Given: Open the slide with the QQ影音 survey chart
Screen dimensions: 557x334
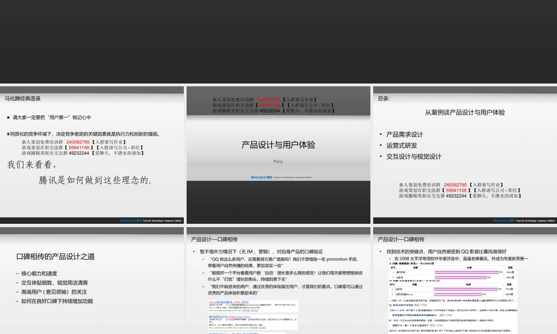Looking at the screenshot, I should click(x=465, y=281).
